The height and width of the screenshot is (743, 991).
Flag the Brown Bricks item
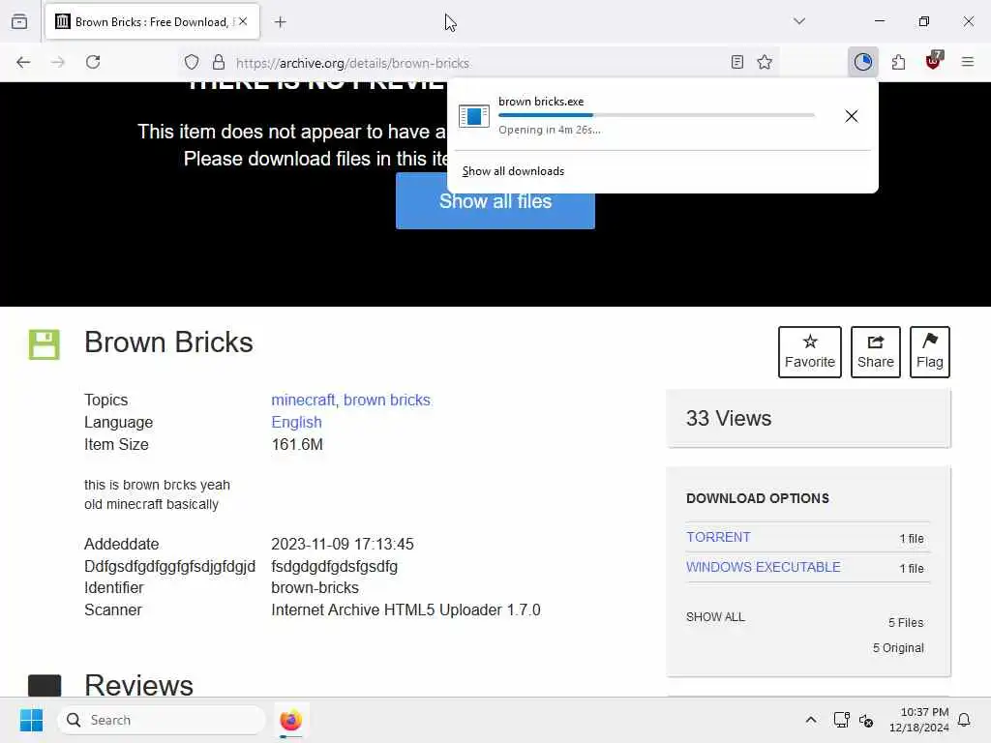point(930,352)
